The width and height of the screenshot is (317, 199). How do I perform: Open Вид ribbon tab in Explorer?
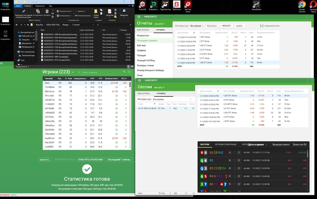(x=51, y=6)
